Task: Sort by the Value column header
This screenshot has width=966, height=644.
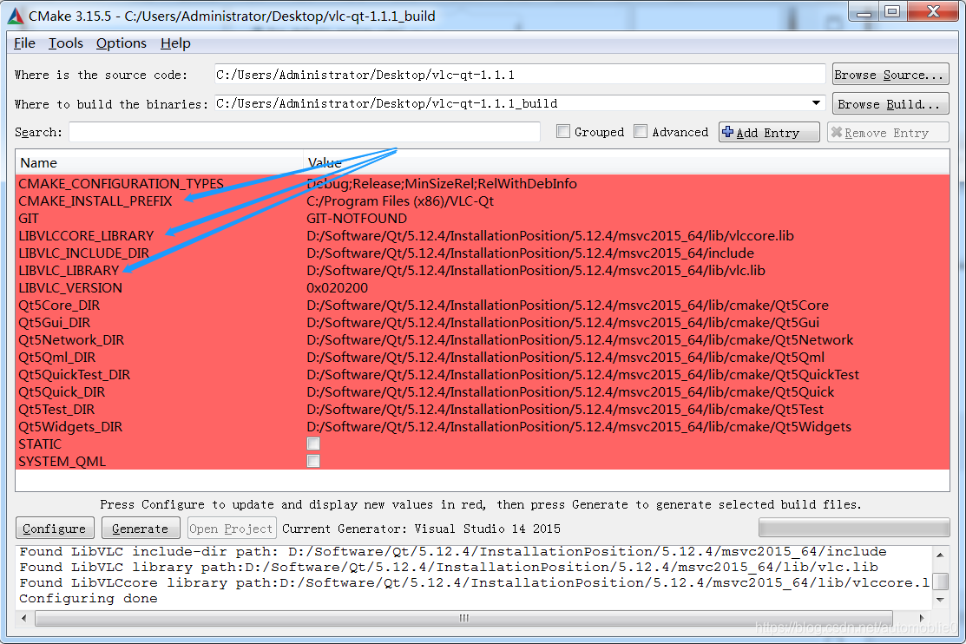Action: 626,162
